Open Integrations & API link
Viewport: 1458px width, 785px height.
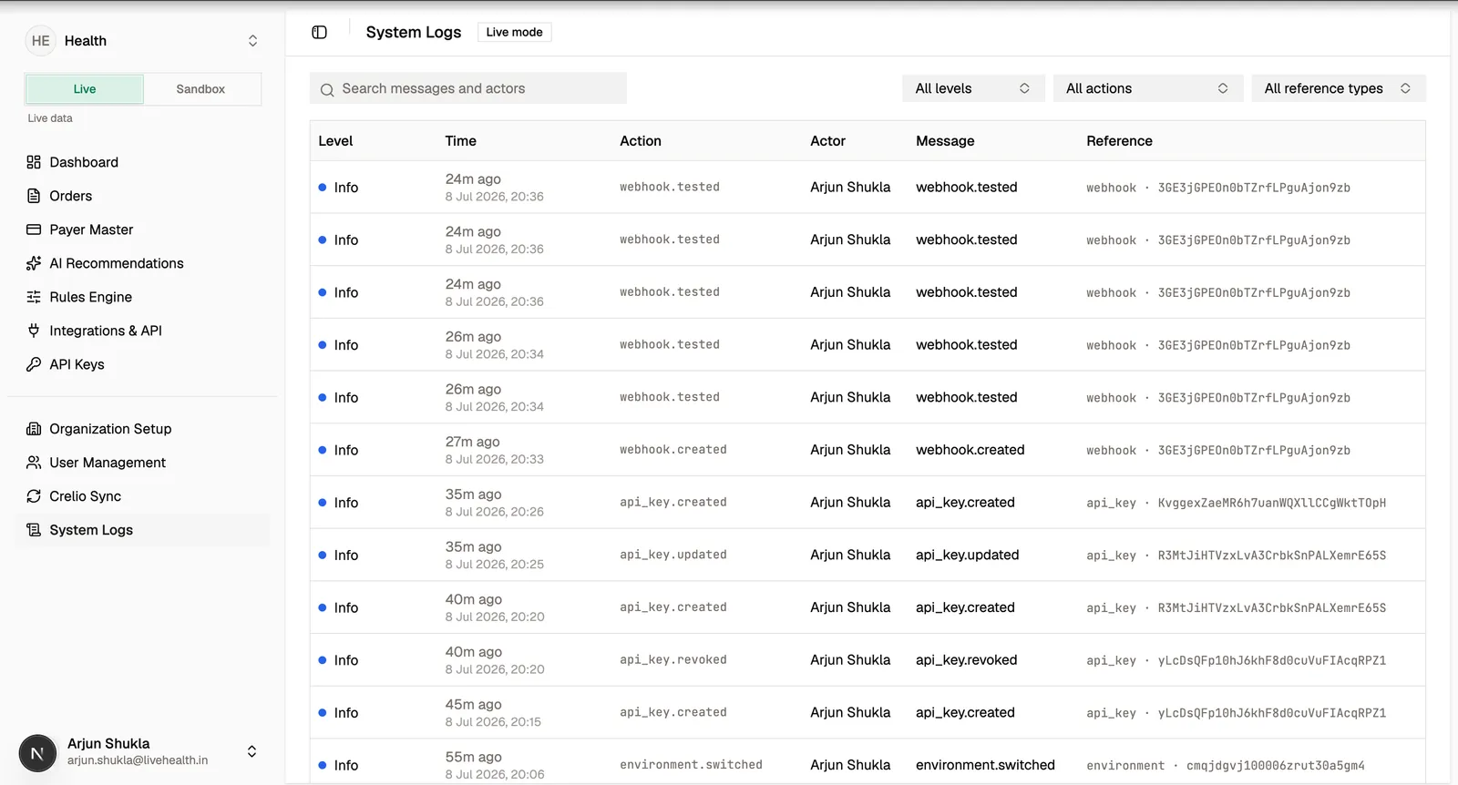pyautogui.click(x=142, y=331)
